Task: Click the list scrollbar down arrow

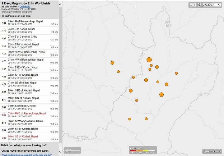Action: (x=60, y=152)
